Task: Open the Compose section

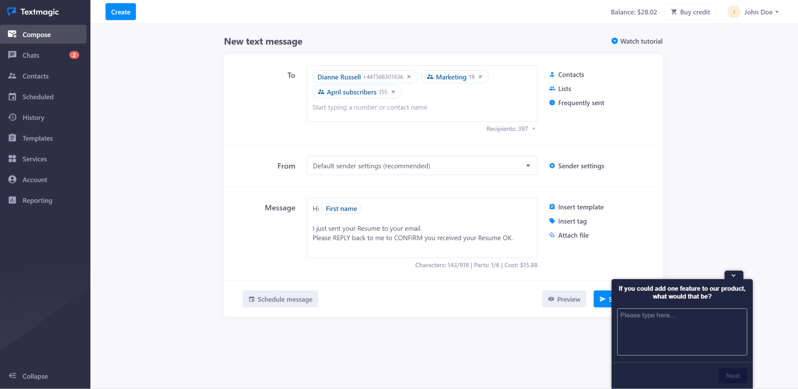Action: (37, 34)
